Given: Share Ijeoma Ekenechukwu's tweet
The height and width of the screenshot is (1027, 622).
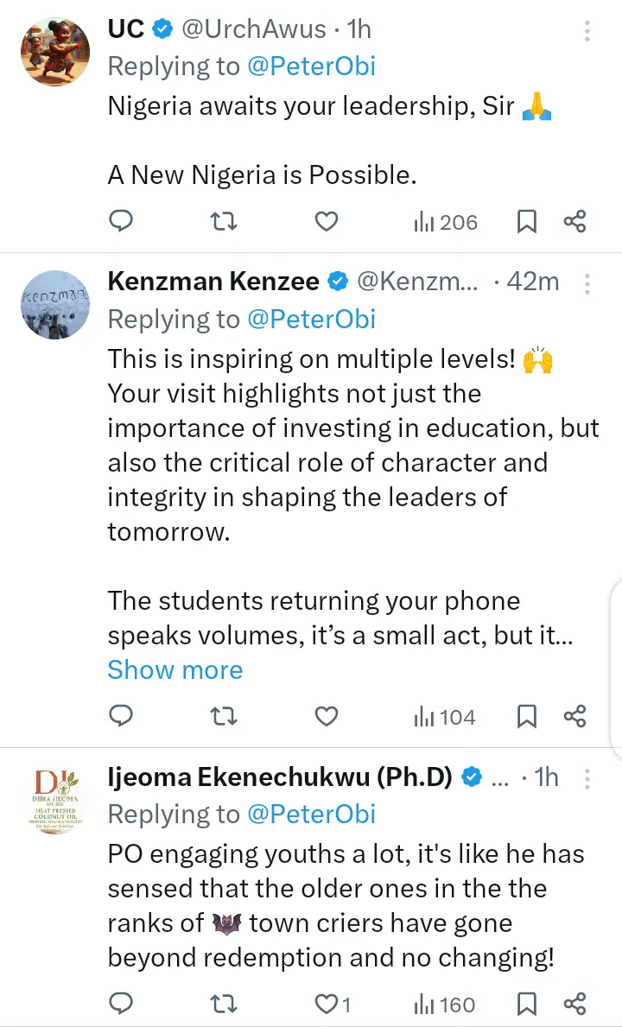Looking at the screenshot, I should pyautogui.click(x=575, y=1004).
